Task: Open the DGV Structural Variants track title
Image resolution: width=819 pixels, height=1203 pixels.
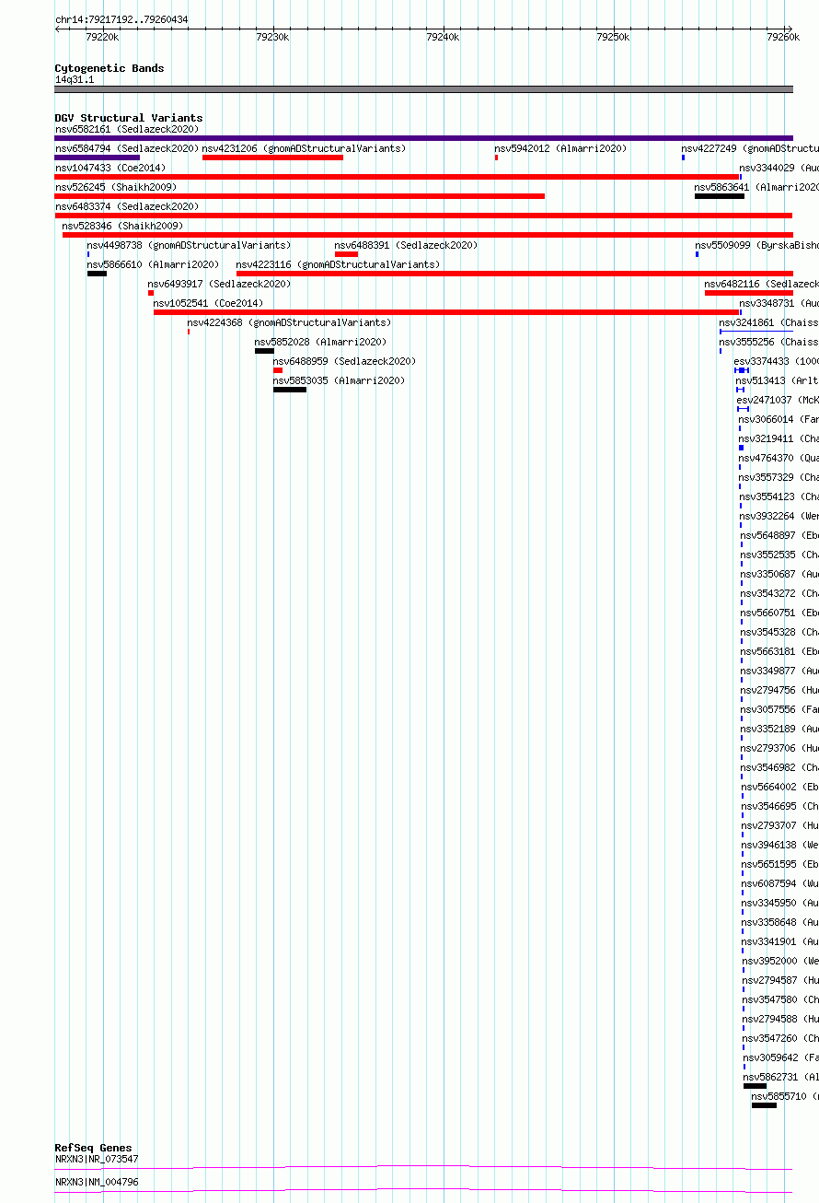Action: click(x=129, y=118)
